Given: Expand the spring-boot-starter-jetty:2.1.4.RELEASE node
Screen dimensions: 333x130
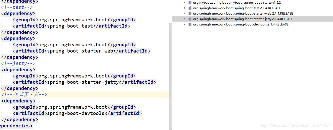Looking at the screenshot, I should tap(184, 19).
